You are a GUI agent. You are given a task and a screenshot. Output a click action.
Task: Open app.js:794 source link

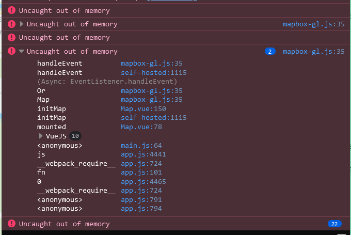(x=141, y=209)
